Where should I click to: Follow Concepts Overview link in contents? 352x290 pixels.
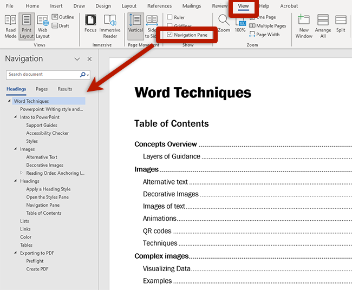click(166, 144)
